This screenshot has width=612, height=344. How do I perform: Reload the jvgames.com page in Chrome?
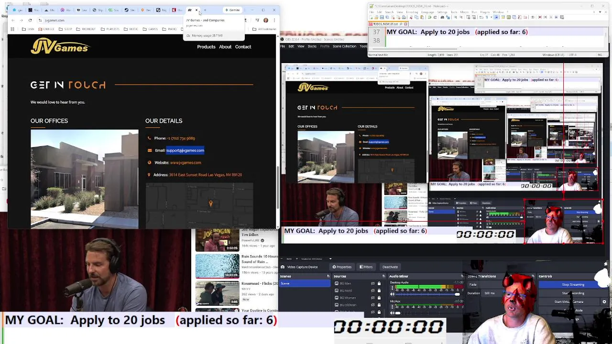pyautogui.click(x=30, y=20)
